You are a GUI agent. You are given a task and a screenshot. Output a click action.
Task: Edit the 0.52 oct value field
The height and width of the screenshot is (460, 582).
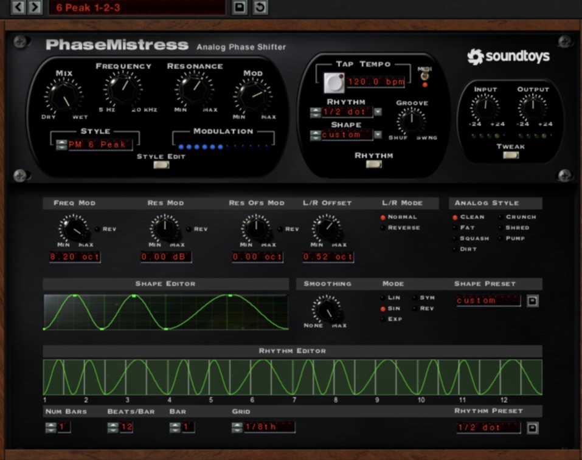(328, 256)
